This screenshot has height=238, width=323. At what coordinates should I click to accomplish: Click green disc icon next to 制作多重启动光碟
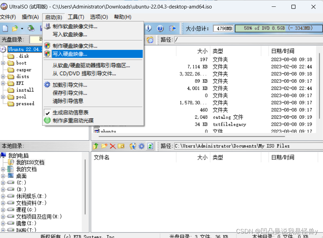pyautogui.click(x=47, y=120)
